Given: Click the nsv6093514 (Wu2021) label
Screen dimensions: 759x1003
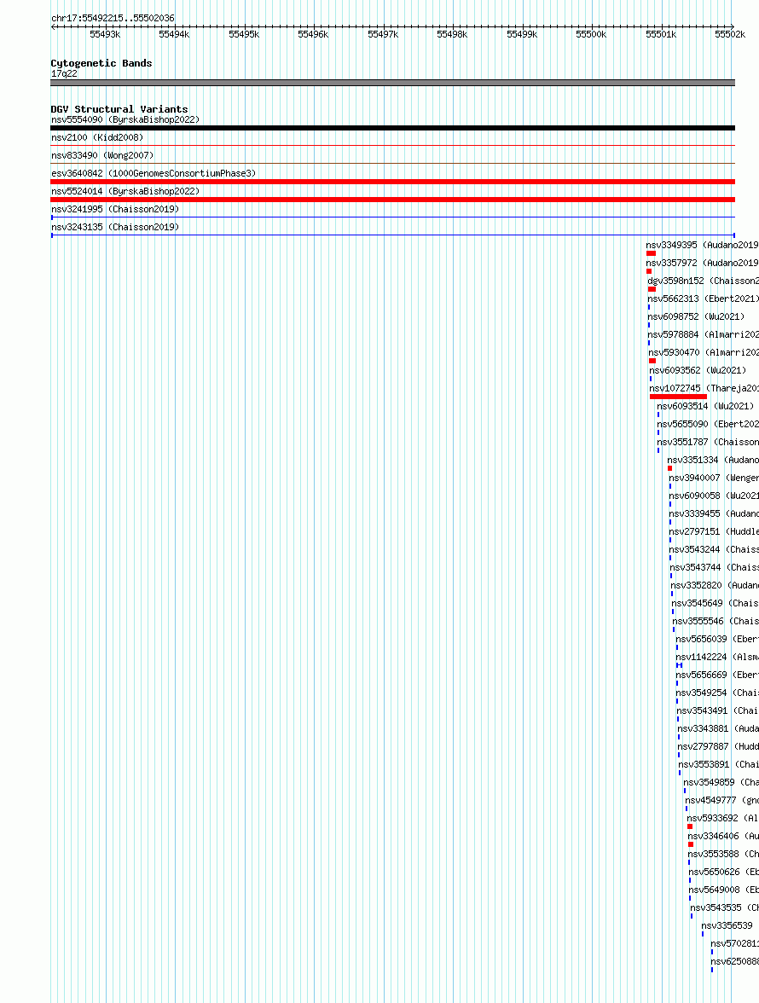Looking at the screenshot, I should pyautogui.click(x=706, y=406).
